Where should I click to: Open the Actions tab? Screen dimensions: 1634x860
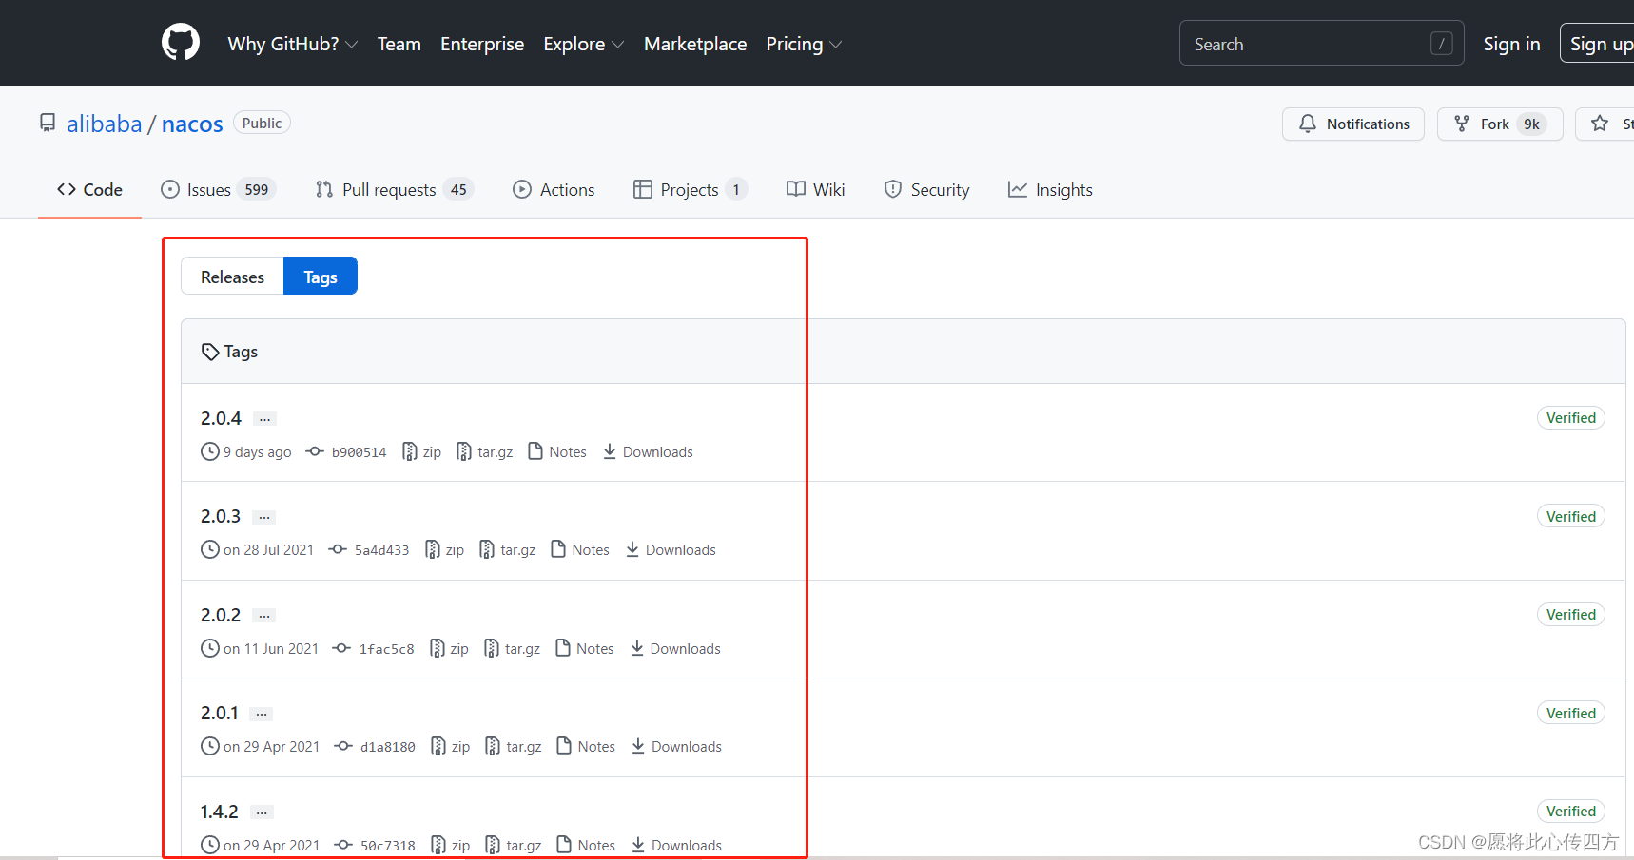click(x=554, y=189)
